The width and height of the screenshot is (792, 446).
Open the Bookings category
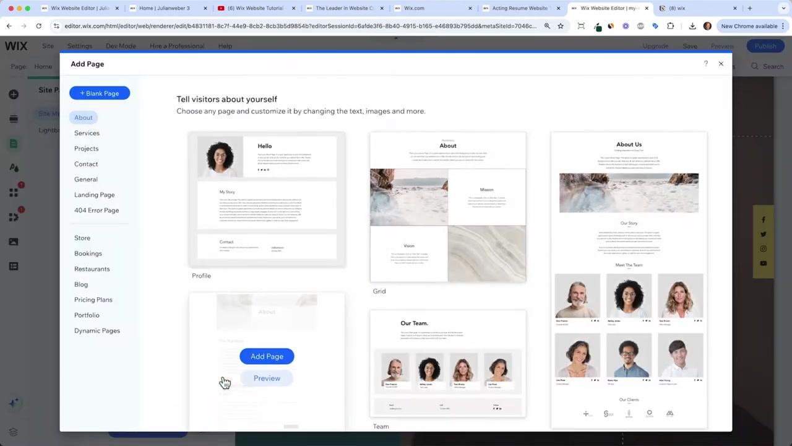click(x=88, y=253)
